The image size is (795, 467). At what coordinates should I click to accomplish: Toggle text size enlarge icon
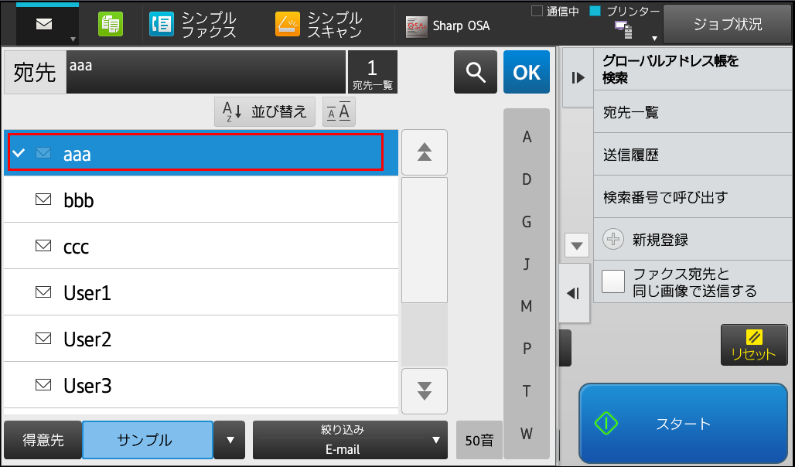(339, 111)
